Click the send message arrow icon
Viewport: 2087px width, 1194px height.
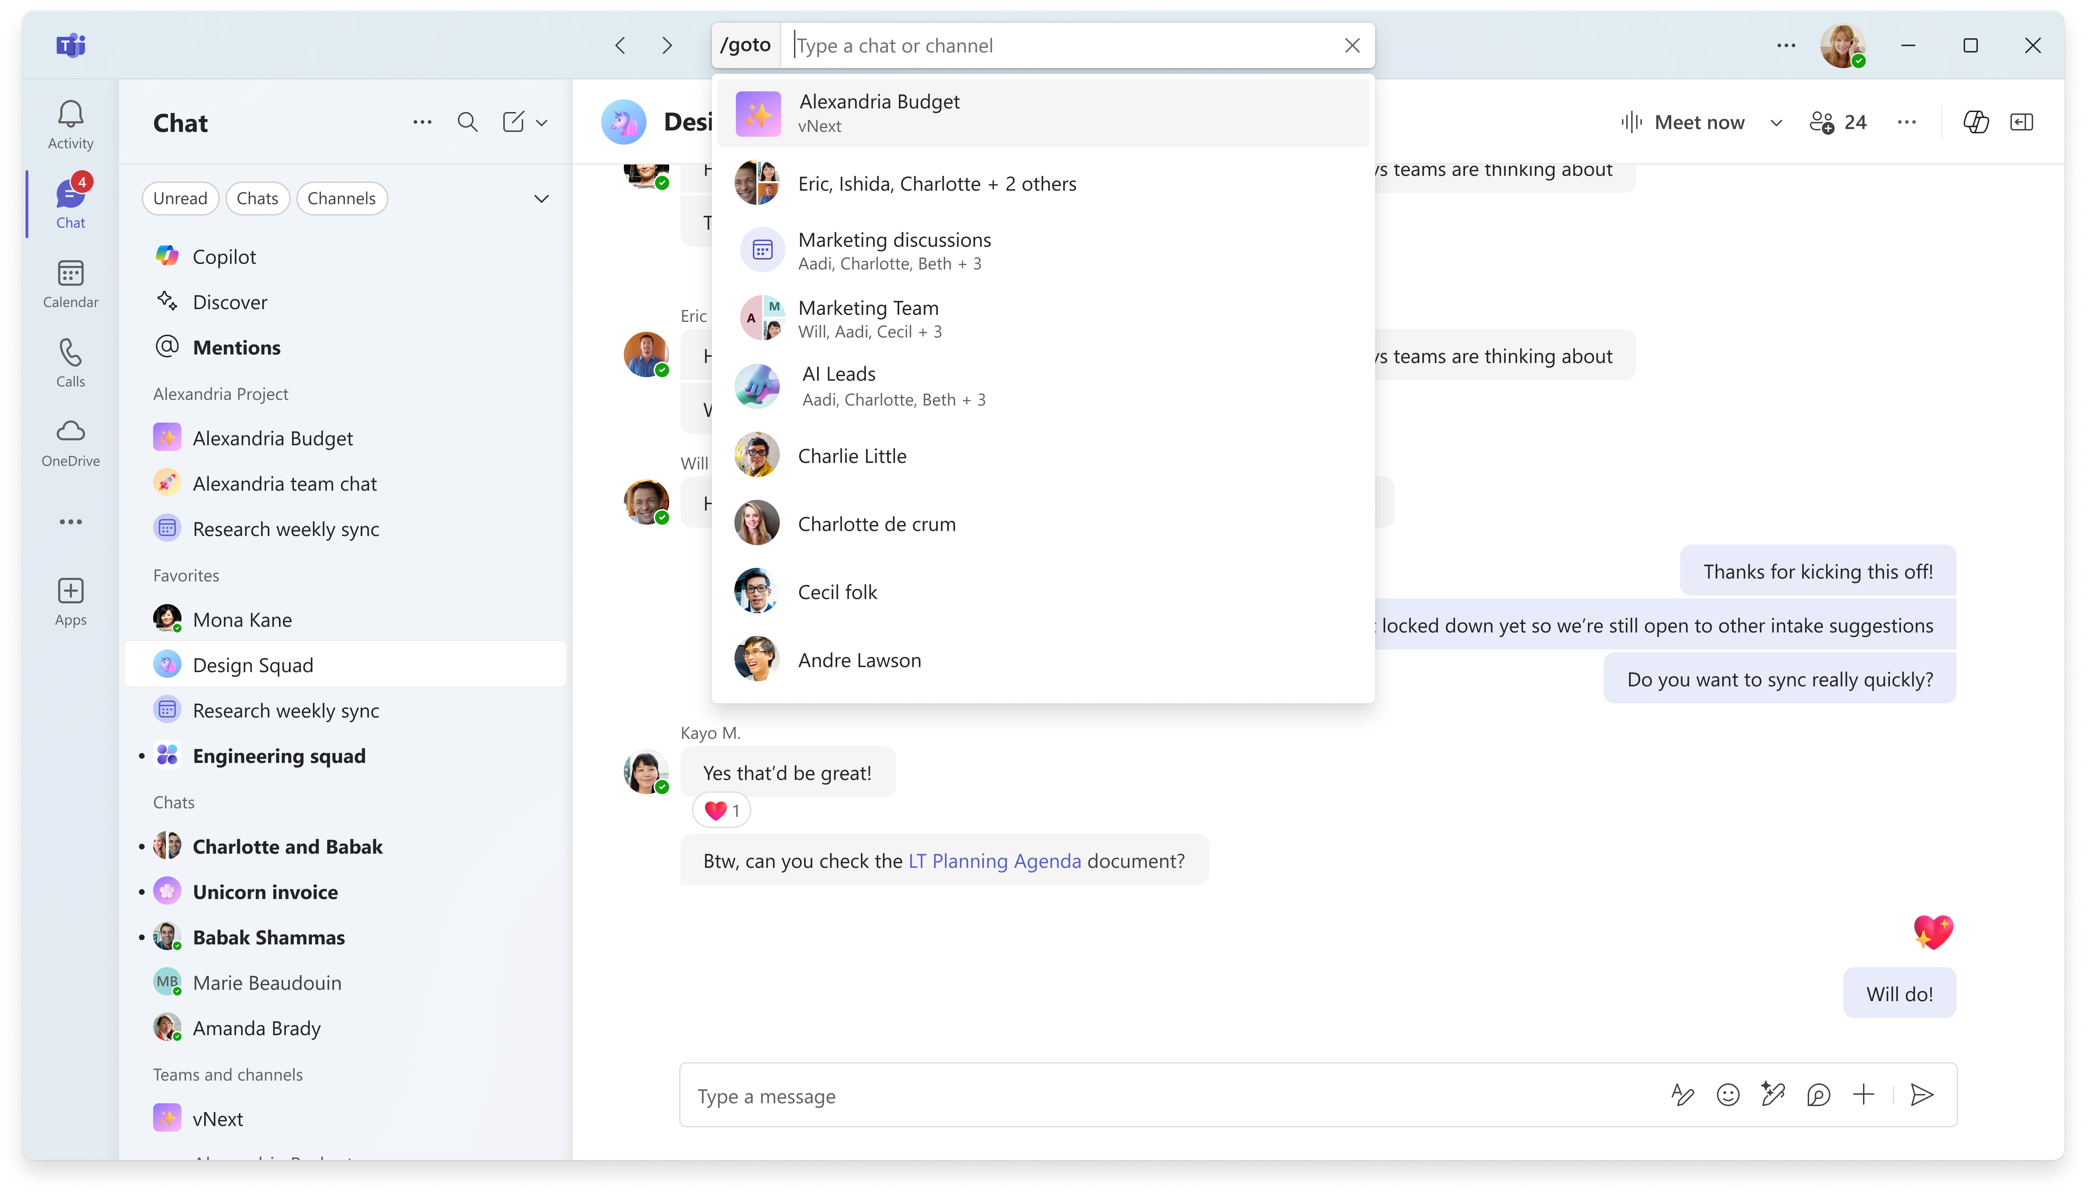1921,1095
